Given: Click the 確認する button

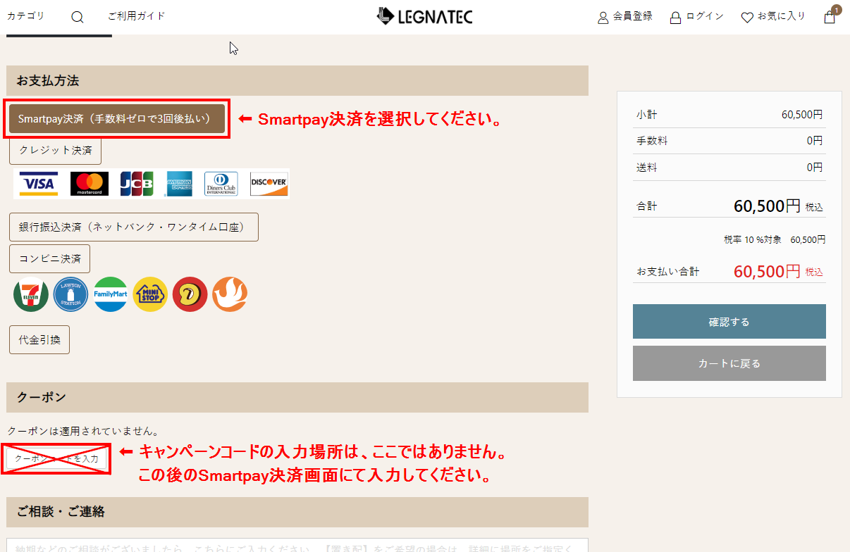Looking at the screenshot, I should tap(729, 322).
